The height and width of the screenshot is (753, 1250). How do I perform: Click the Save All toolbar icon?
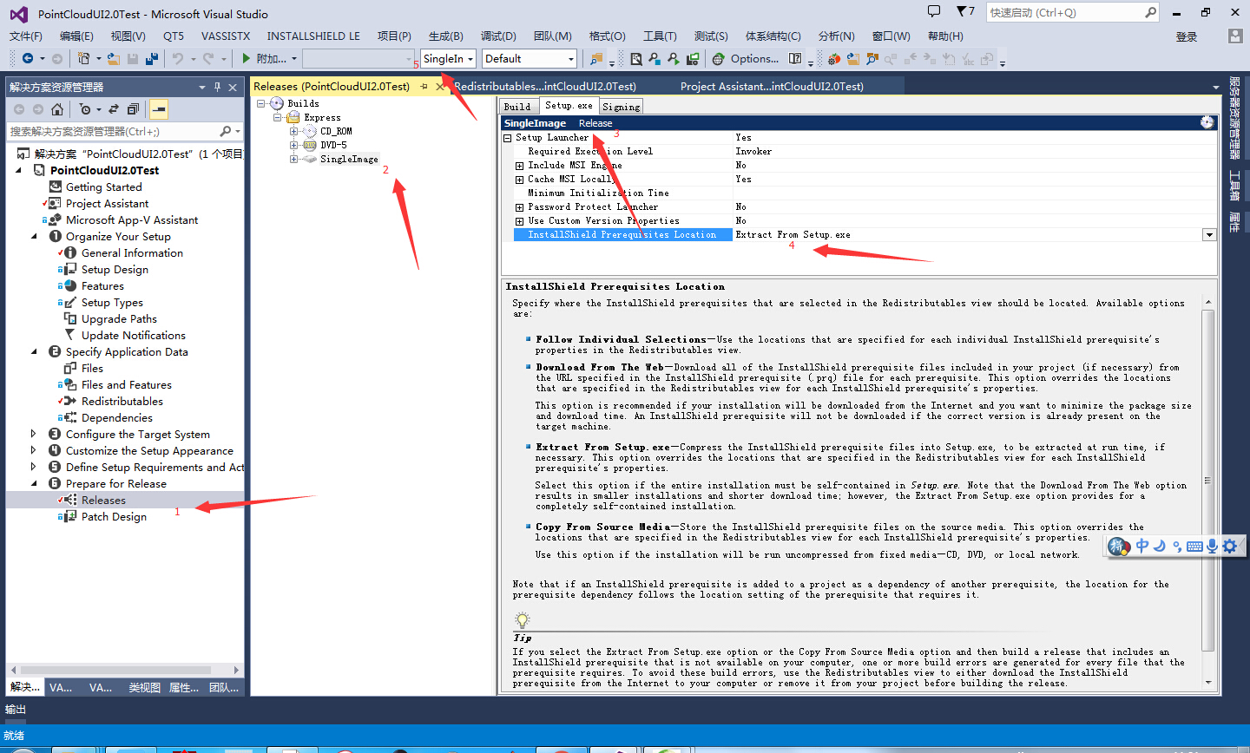152,58
